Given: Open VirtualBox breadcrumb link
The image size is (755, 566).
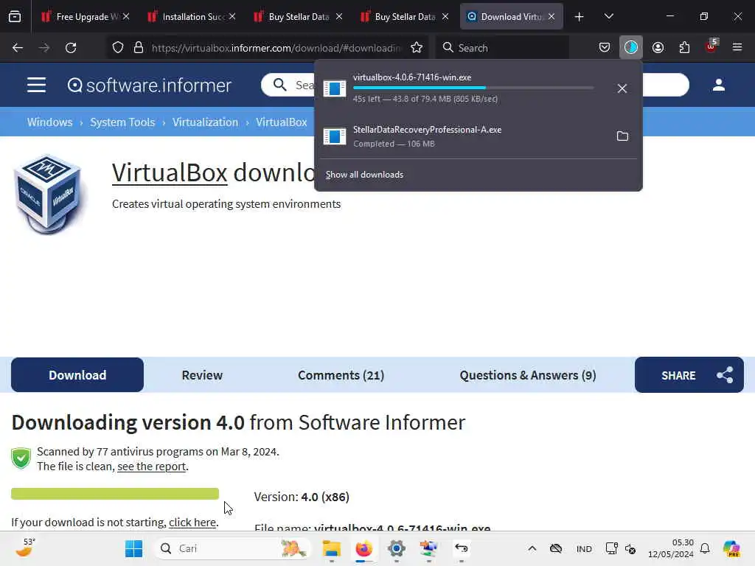Looking at the screenshot, I should (x=281, y=122).
